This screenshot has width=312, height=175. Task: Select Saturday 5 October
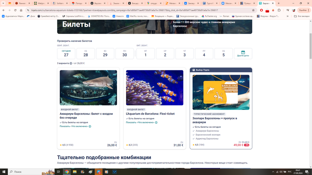tap(223, 54)
